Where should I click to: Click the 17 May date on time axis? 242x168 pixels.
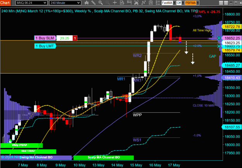click(x=174, y=165)
